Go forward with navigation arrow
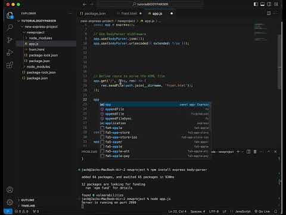 (92, 4)
